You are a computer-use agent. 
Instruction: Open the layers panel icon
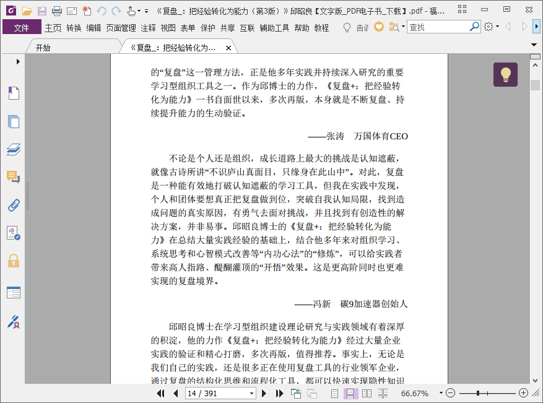[14, 150]
